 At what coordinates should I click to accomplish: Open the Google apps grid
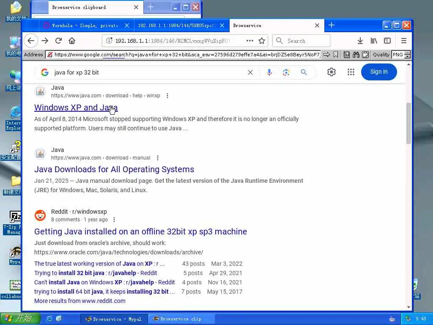click(x=351, y=72)
